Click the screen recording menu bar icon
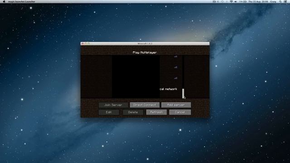Screen dimensions: 290x163 [214, 1]
